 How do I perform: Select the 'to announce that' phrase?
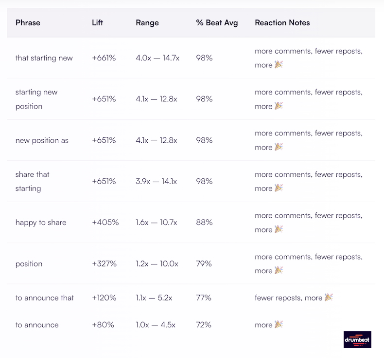[45, 298]
